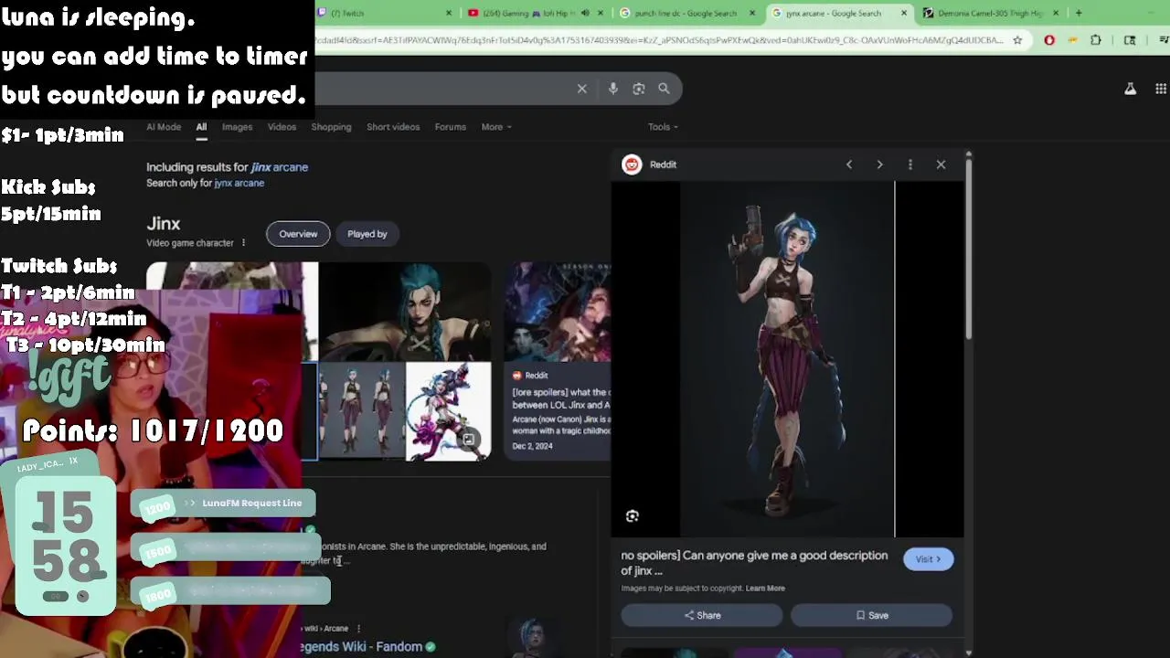This screenshot has width=1170, height=658.
Task: Open the Legends Wiki - Fandom result
Action: (362, 647)
